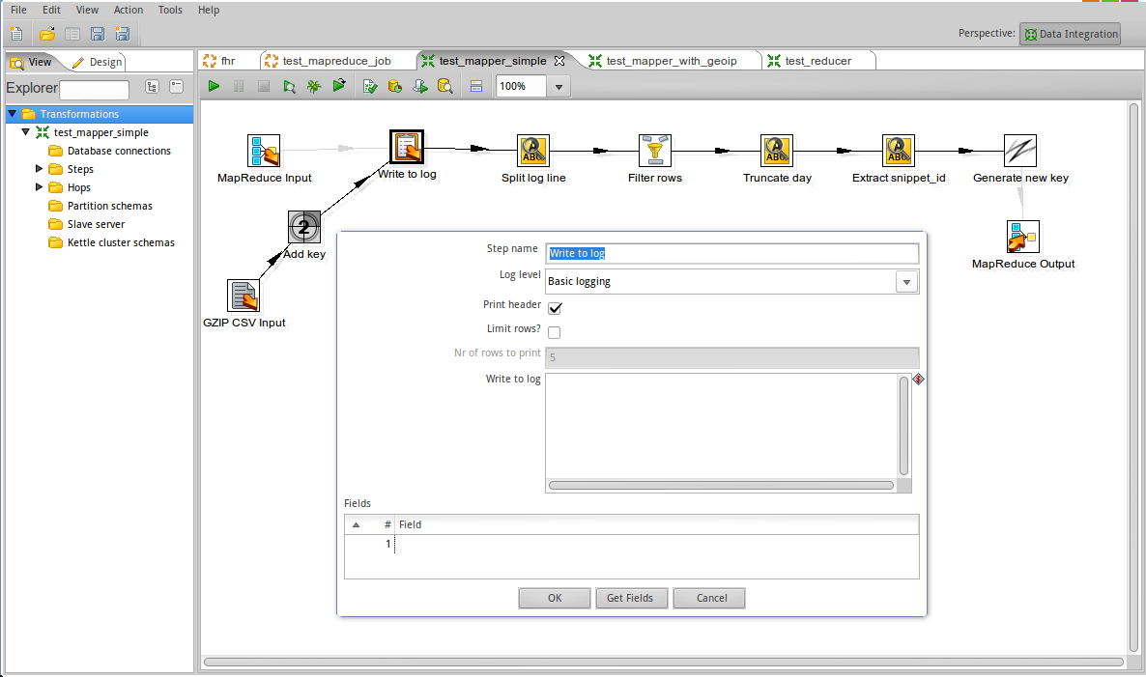1146x677 pixels.
Task: Click the Get Fields button
Action: click(x=632, y=598)
